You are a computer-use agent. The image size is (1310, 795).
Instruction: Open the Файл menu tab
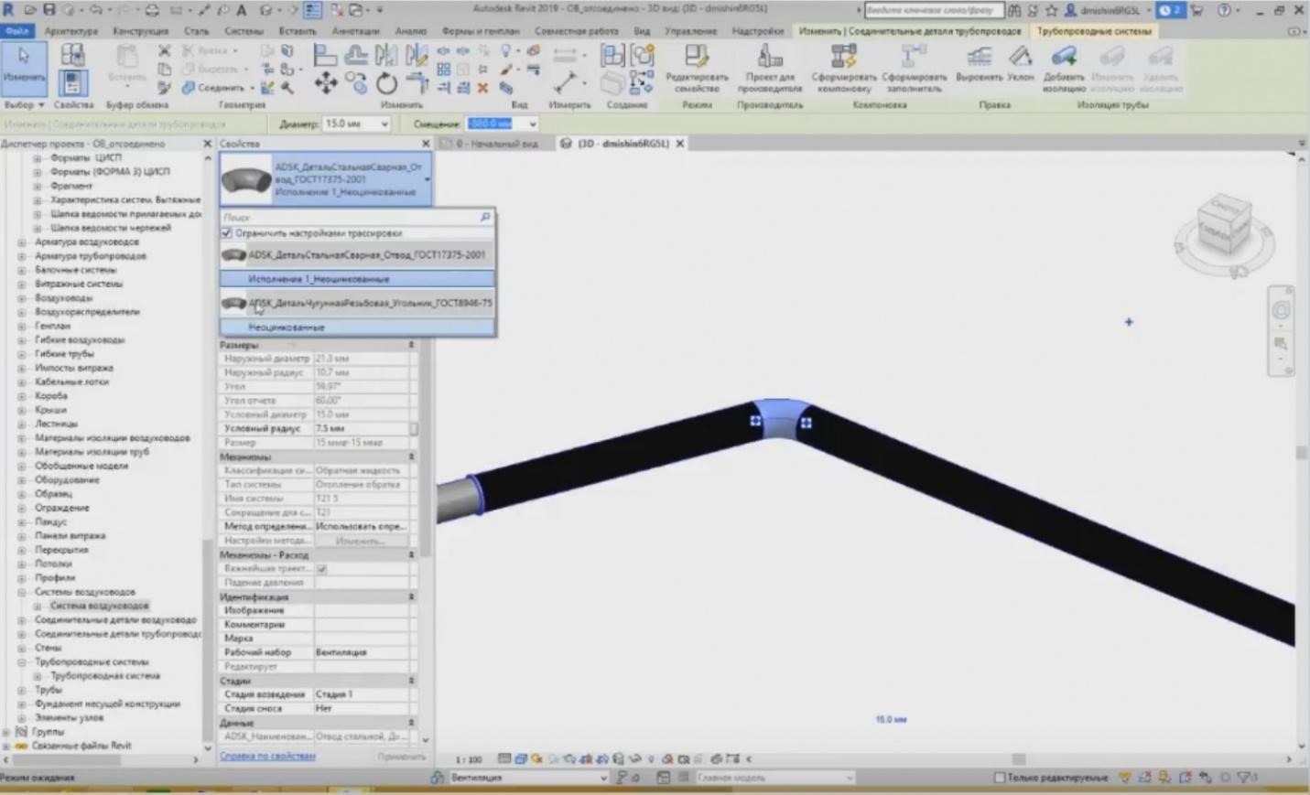pyautogui.click(x=17, y=31)
